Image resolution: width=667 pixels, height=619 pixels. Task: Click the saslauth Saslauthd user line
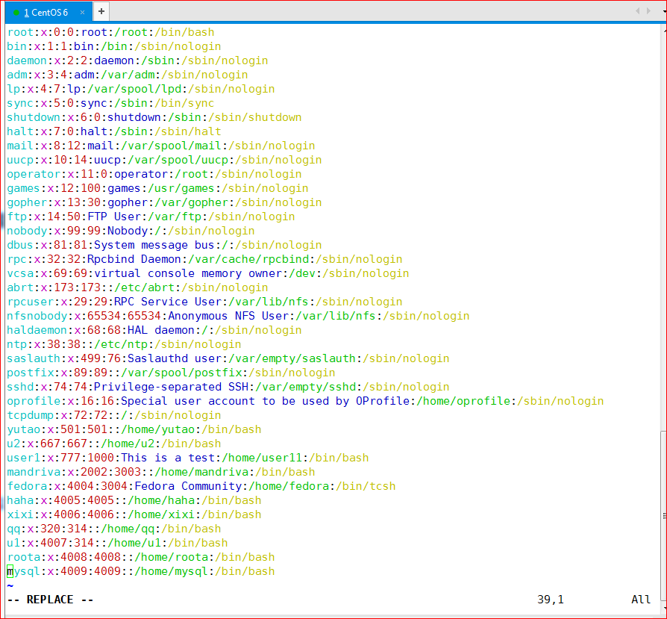coord(228,358)
